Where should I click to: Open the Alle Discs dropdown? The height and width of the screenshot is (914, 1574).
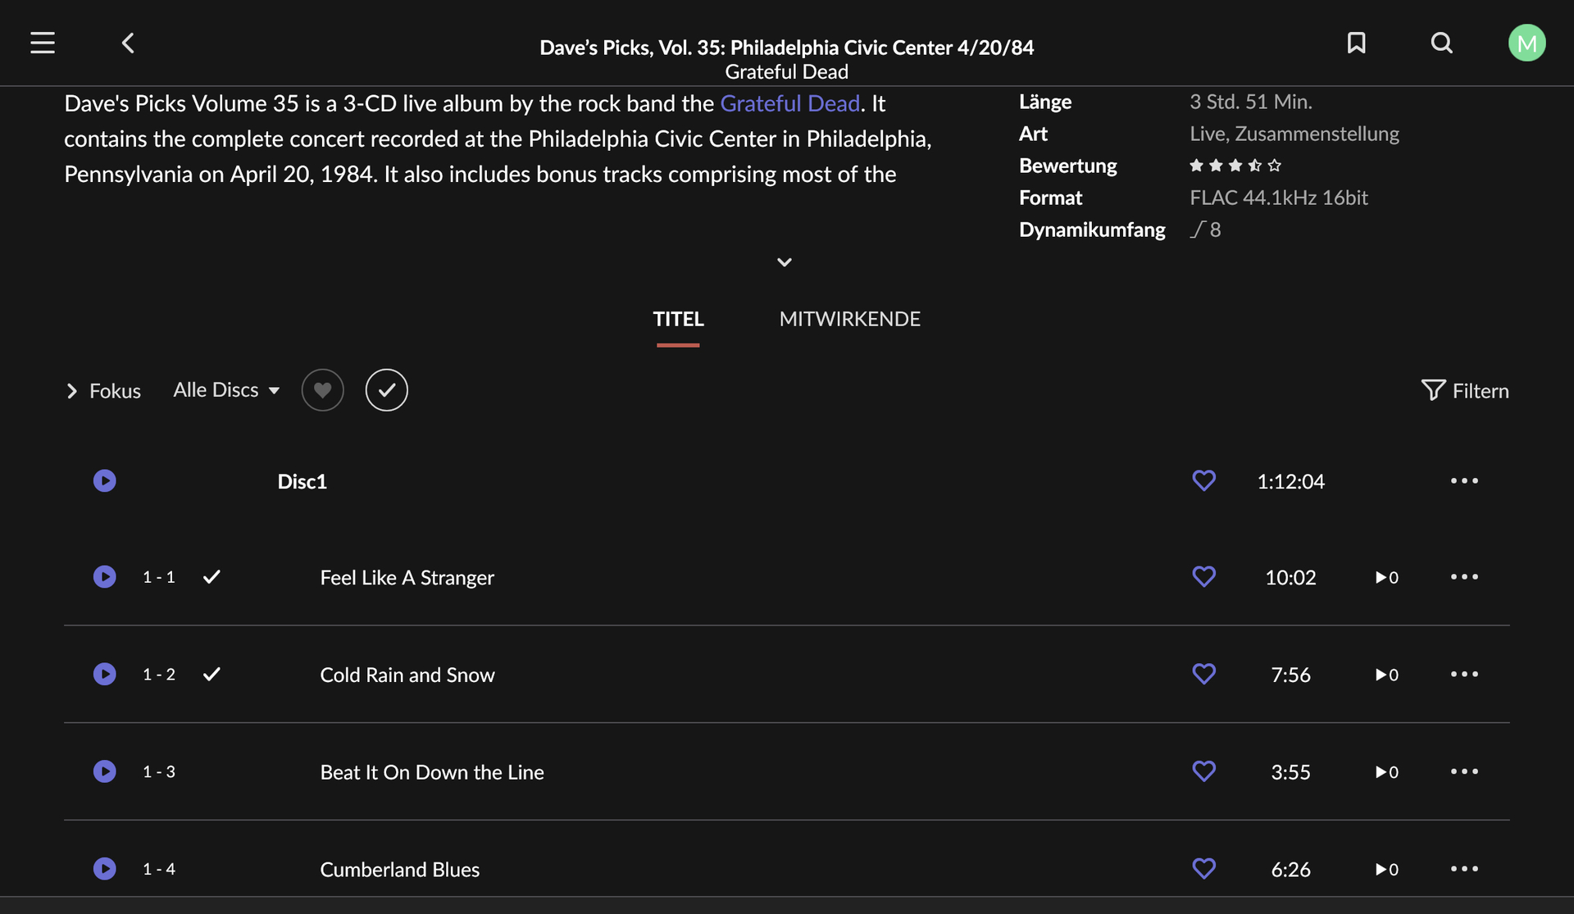tap(226, 390)
